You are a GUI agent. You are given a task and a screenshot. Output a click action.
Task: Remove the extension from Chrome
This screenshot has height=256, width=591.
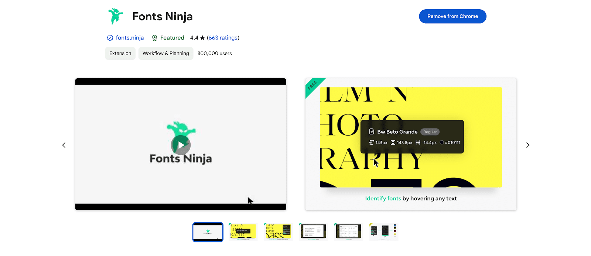(452, 16)
